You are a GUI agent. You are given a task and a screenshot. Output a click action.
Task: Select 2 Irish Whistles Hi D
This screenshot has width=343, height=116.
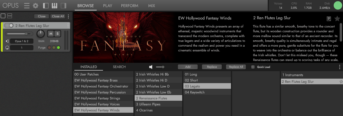click(158, 80)
